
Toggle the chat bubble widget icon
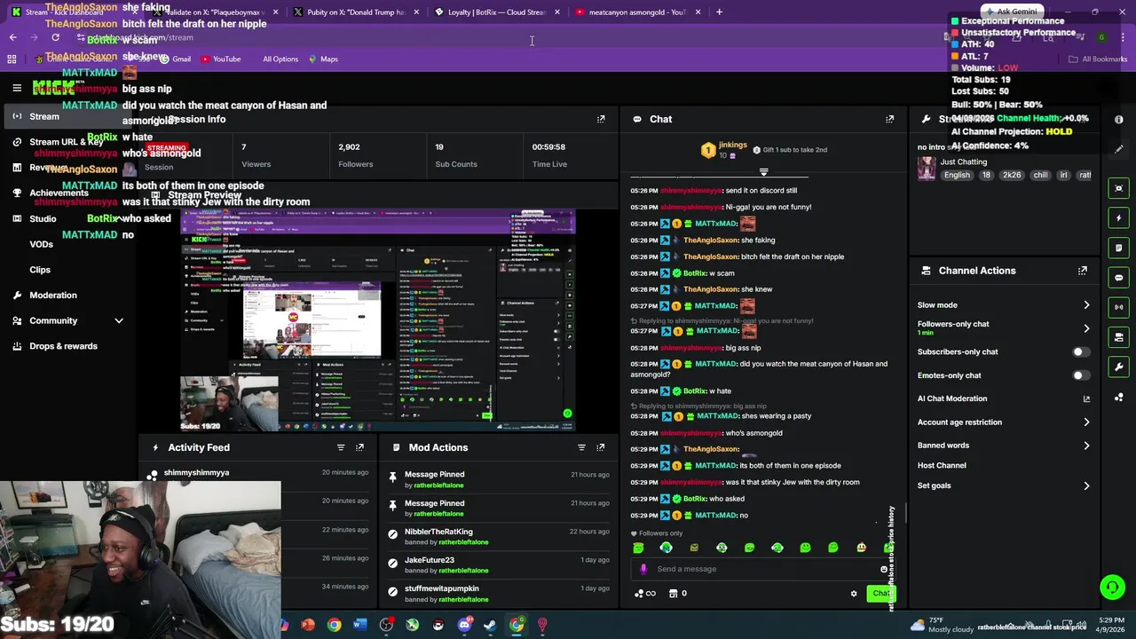[x=1119, y=278]
